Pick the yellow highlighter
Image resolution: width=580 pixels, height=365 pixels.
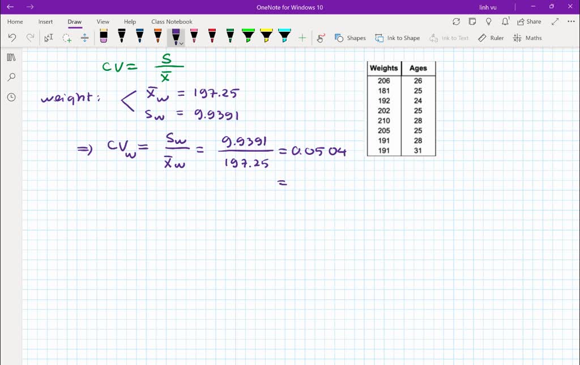pyautogui.click(x=266, y=37)
